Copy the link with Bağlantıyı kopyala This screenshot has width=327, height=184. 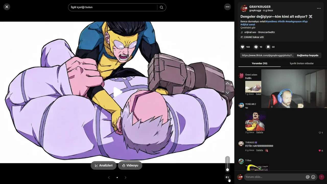coord(308,55)
